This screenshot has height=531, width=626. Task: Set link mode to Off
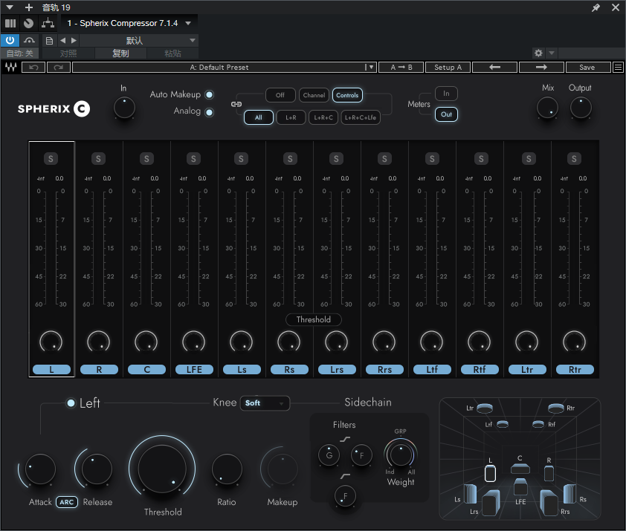click(x=280, y=95)
